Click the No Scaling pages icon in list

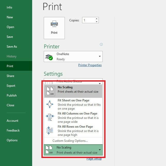(50, 91)
